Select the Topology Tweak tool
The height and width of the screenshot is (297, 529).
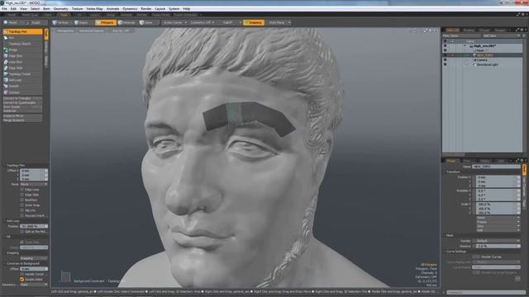23,74
